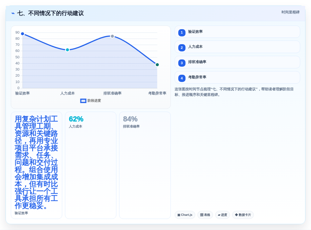The width and height of the screenshot is (311, 230).
Task: Click the 验证效率 caption in first card
Action: click(21, 213)
